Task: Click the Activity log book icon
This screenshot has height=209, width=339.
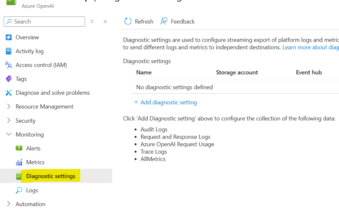Action: point(9,51)
